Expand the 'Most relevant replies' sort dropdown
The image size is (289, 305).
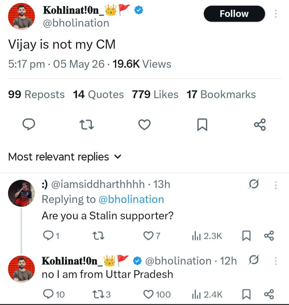65,157
